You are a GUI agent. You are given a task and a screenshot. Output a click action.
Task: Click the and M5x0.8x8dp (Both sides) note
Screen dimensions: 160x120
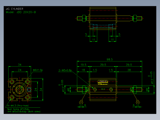point(24,112)
